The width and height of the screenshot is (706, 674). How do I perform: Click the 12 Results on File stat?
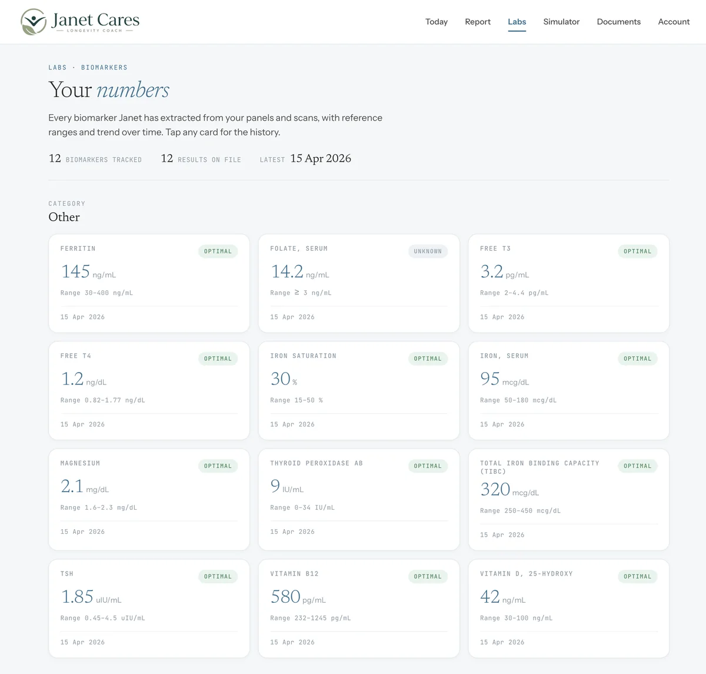click(201, 158)
